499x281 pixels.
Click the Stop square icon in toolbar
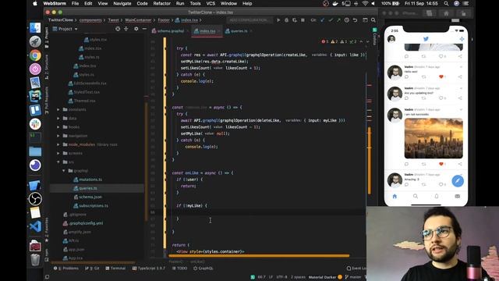point(303,20)
